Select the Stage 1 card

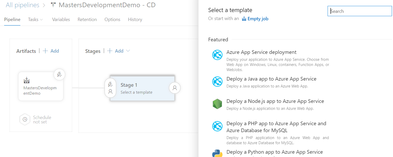(x=142, y=88)
